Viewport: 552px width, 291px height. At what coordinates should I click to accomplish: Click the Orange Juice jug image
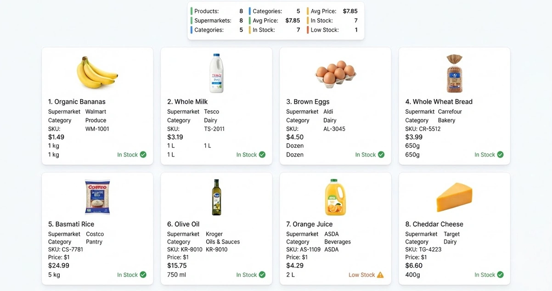335,197
